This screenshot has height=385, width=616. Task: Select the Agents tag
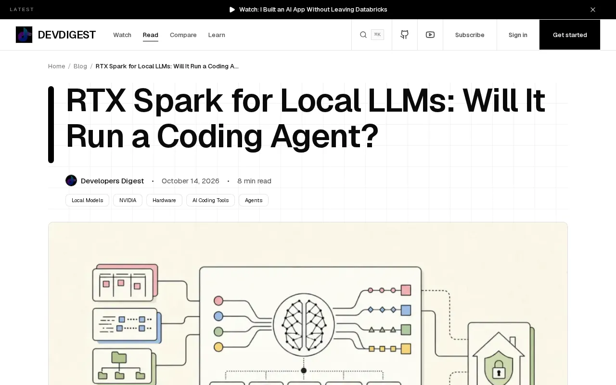point(254,200)
